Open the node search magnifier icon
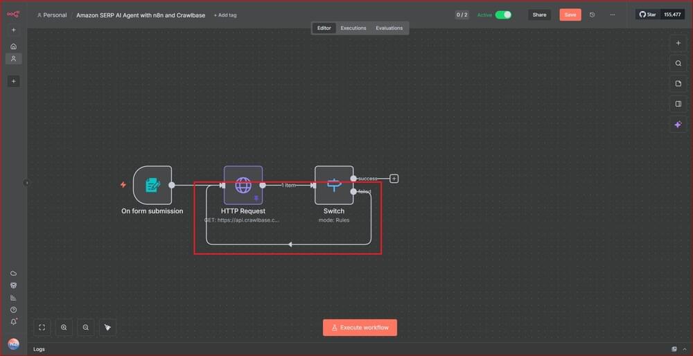 coord(678,63)
